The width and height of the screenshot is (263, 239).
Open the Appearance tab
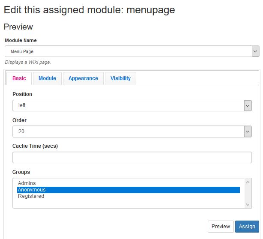tap(83, 78)
